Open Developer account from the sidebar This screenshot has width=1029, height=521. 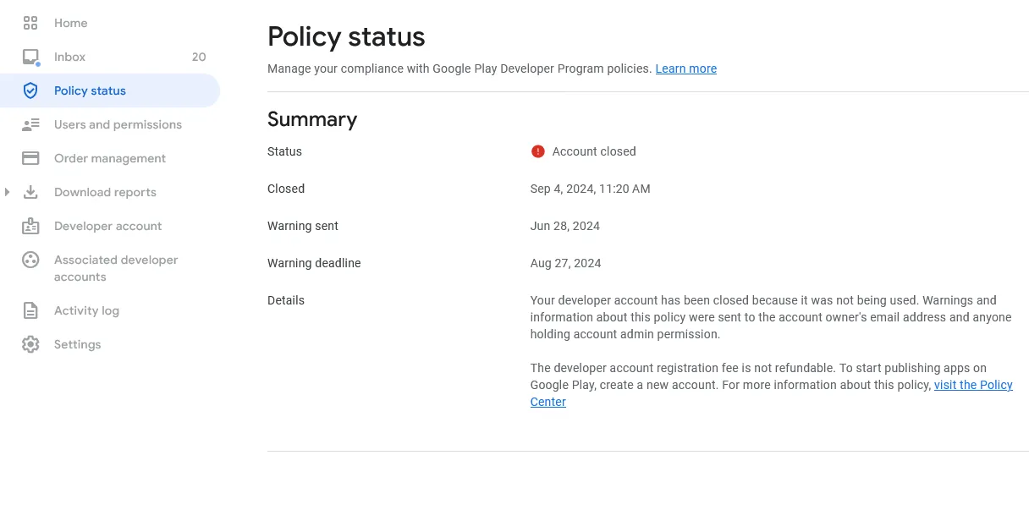coord(107,226)
